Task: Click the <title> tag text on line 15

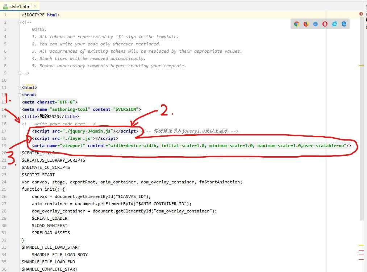Action: click(51, 117)
